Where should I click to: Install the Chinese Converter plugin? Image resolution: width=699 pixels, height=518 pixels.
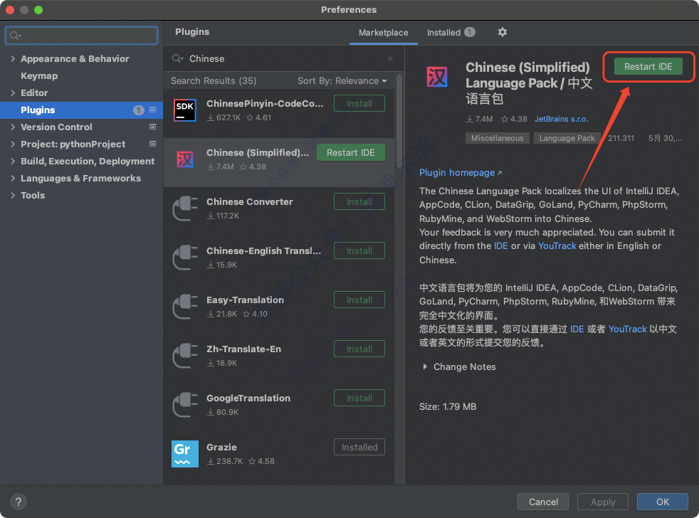359,201
